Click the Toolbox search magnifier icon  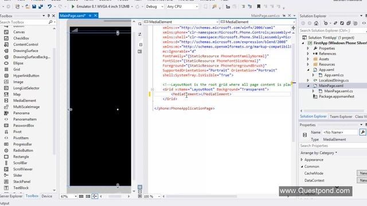[50, 22]
